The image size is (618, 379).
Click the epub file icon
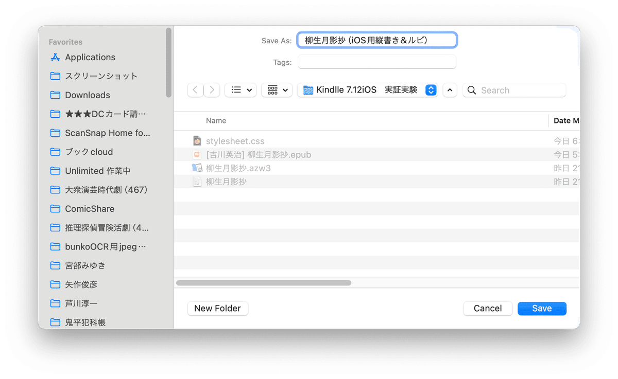click(x=197, y=154)
